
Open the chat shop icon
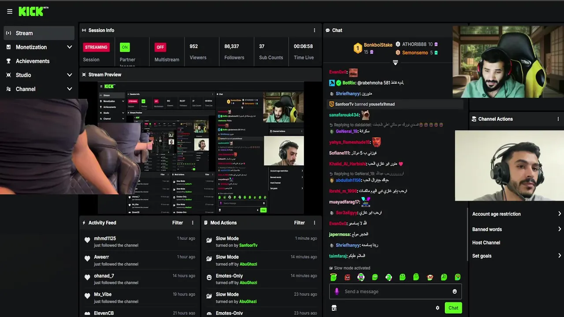tap(334, 308)
